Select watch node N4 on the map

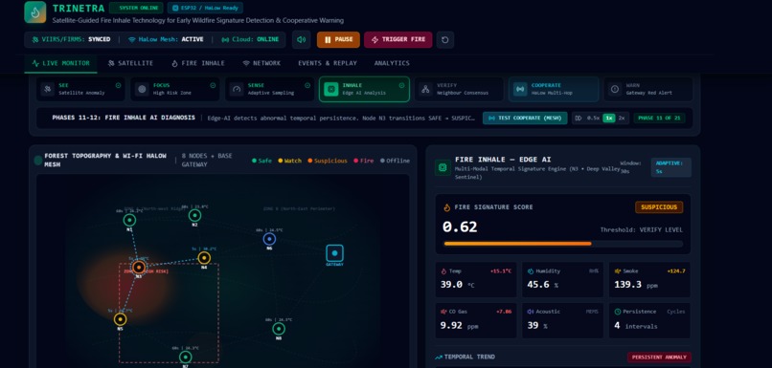pos(204,258)
